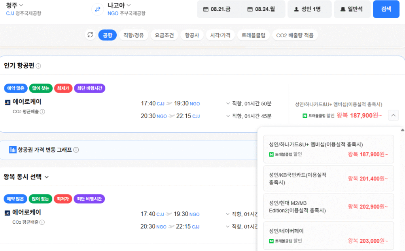Open CO2 평균배출 info icon in popular flight
Image resolution: width=405 pixels, height=251 pixels.
pos(42,112)
